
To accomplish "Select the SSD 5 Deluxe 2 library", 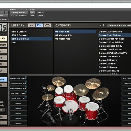I will coord(31,39).
